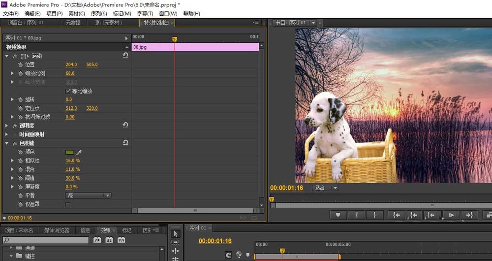
Task: Click the mark in point button
Action: click(x=356, y=215)
